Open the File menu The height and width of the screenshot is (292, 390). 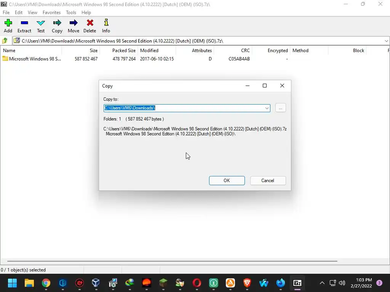tap(6, 13)
